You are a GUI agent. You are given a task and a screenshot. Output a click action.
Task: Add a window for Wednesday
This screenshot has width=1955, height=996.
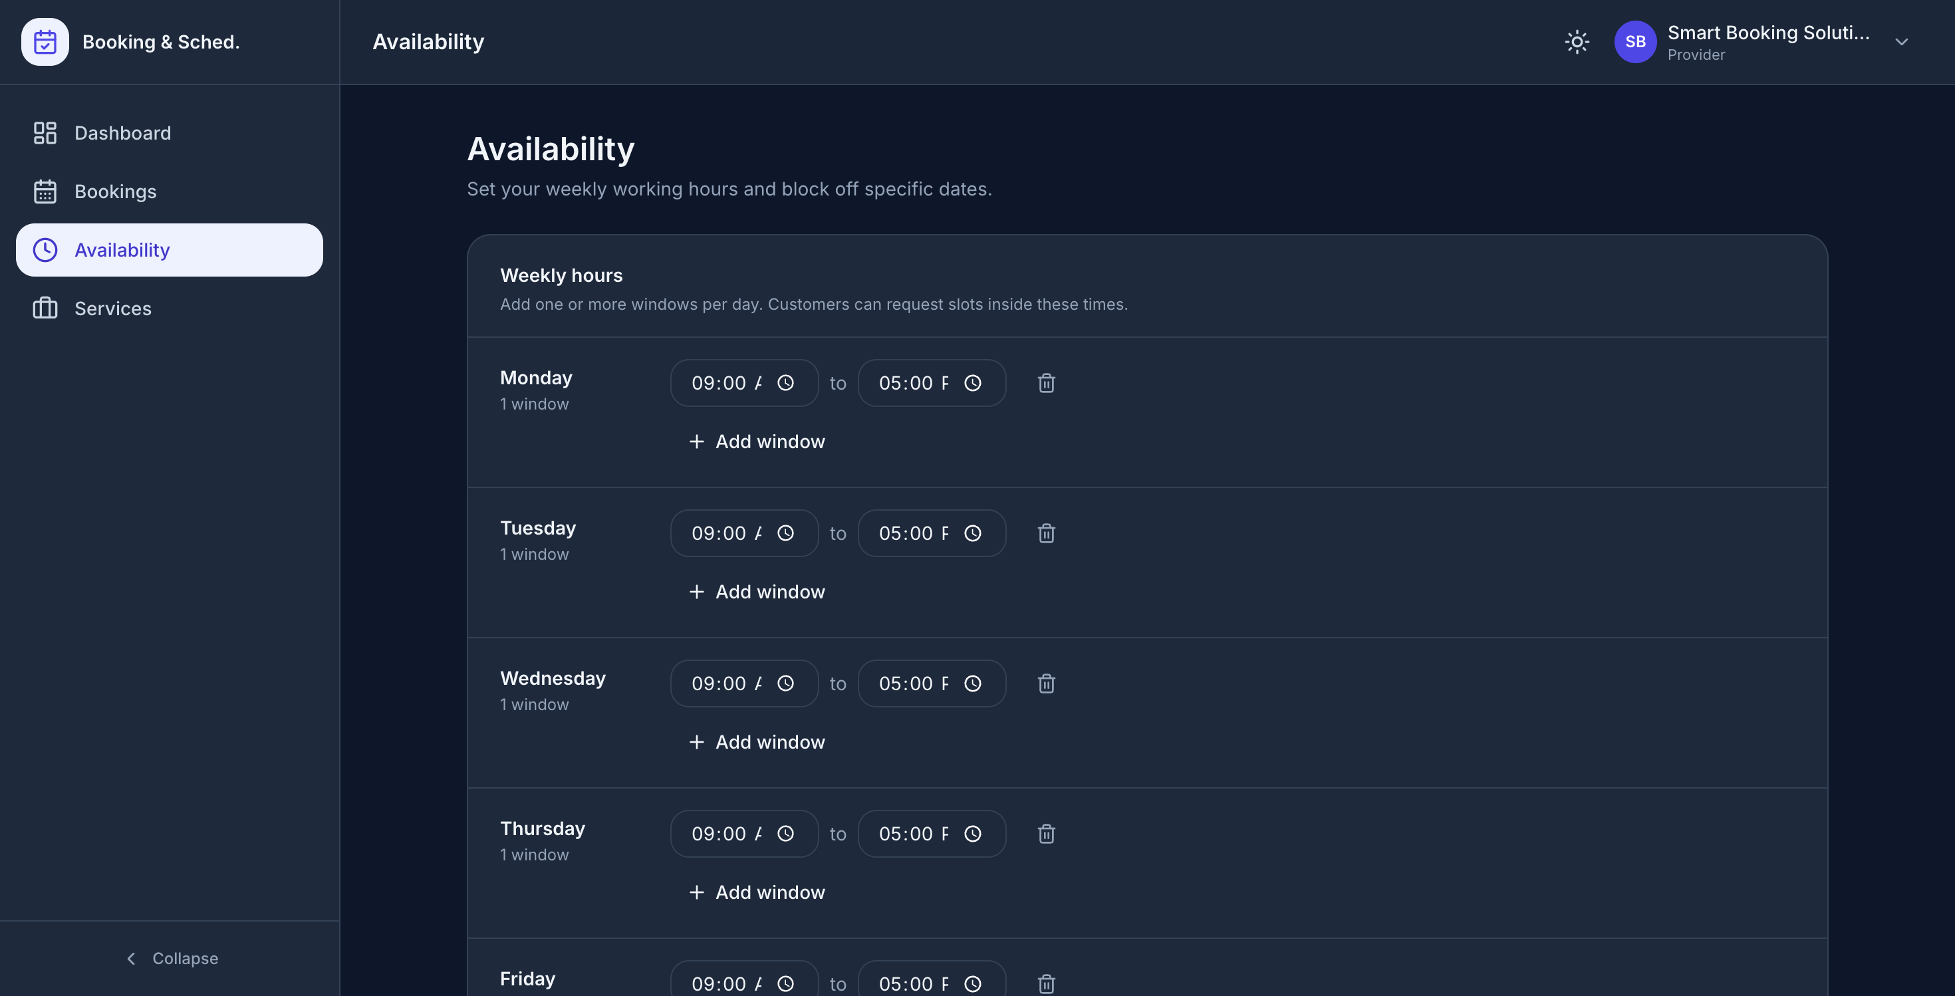pos(756,742)
